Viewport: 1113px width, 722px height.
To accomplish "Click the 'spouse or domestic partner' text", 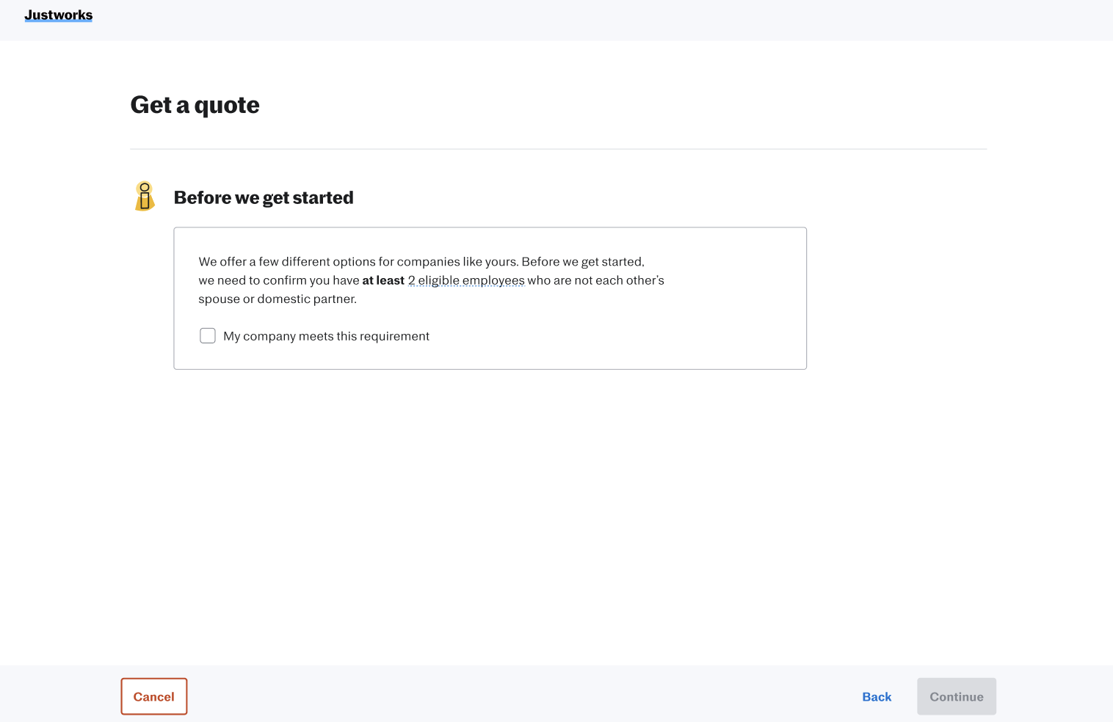I will tap(278, 299).
